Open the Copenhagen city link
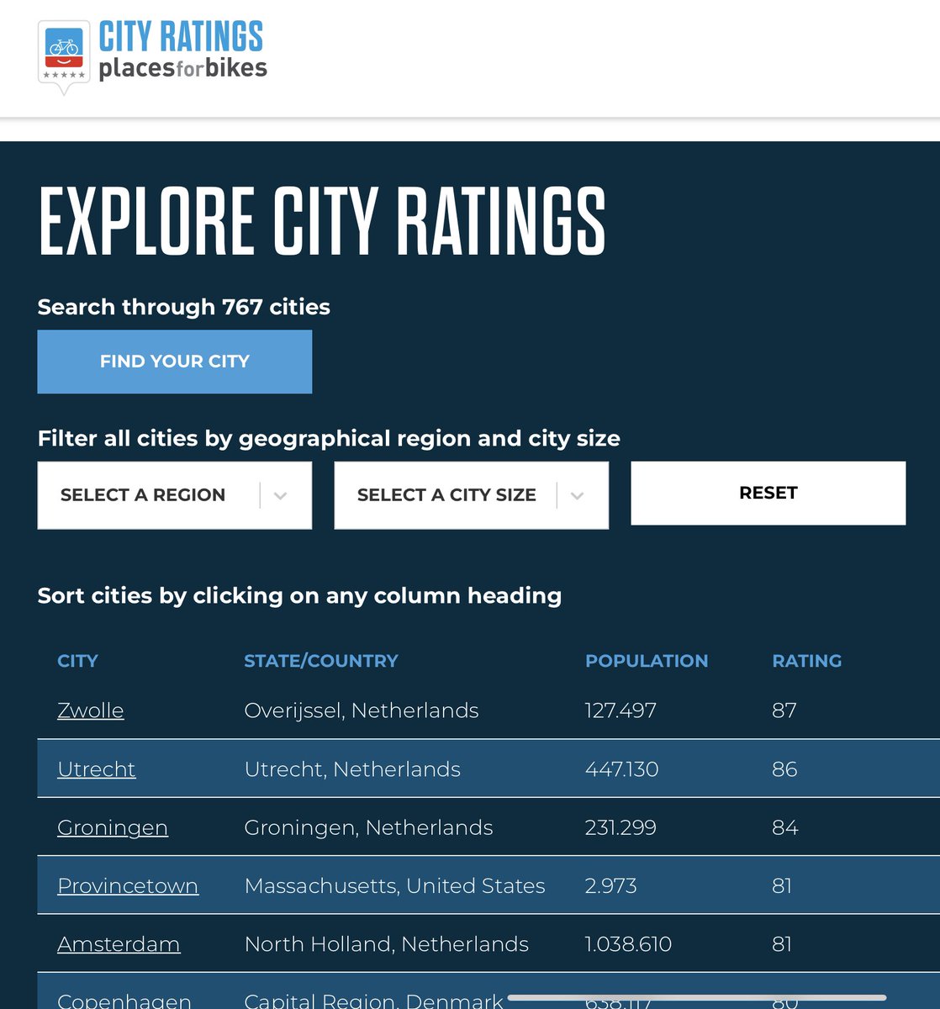 [x=124, y=1001]
